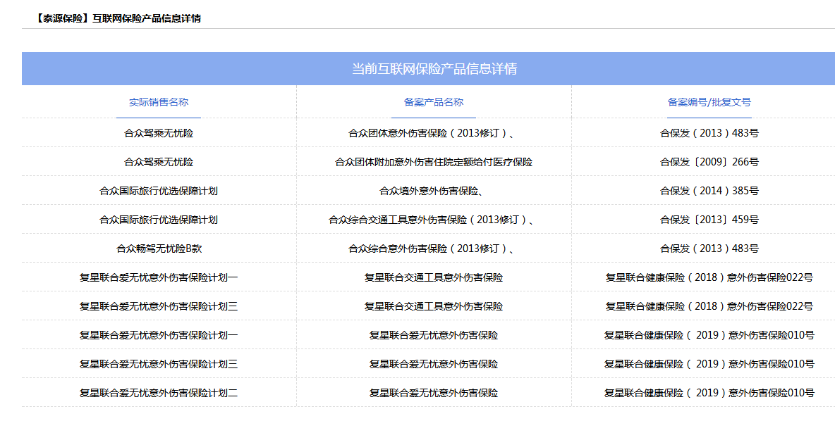Select the 备案编号/批复文号 column header
The image size is (835, 421).
click(x=709, y=102)
